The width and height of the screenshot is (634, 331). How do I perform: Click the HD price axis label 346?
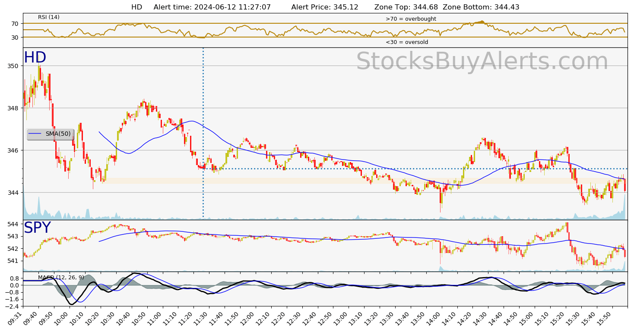tap(13, 150)
